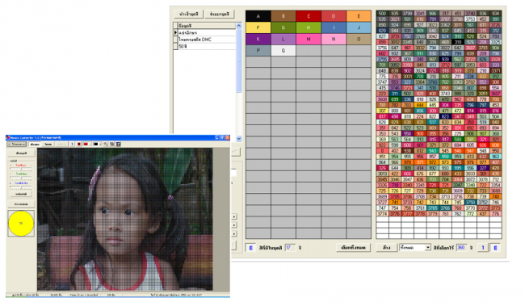Image resolution: width=525 pixels, height=302 pixels.
Task: Select the light pink swatch labeled N
Action: 334,40
